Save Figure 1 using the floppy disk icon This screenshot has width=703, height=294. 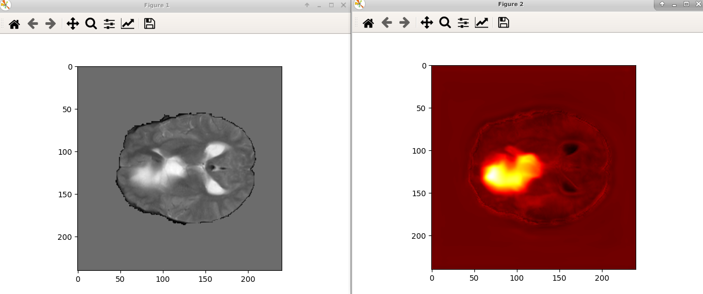[149, 24]
